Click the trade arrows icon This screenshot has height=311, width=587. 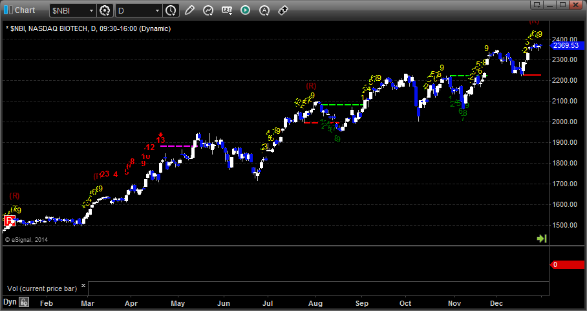[x=283, y=10]
